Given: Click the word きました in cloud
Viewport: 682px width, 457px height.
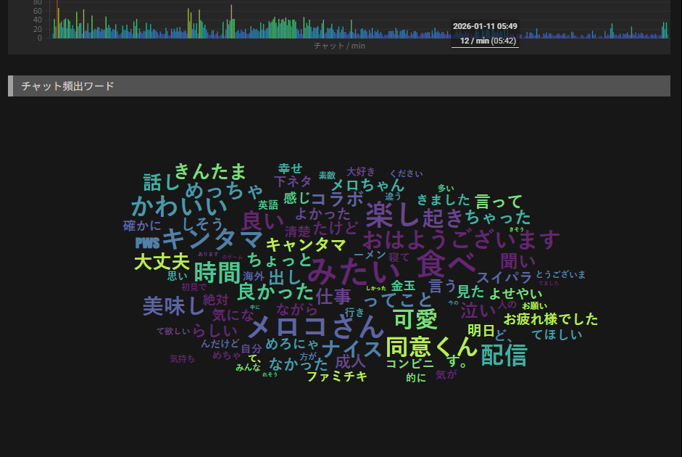Looking at the screenshot, I should coord(444,199).
